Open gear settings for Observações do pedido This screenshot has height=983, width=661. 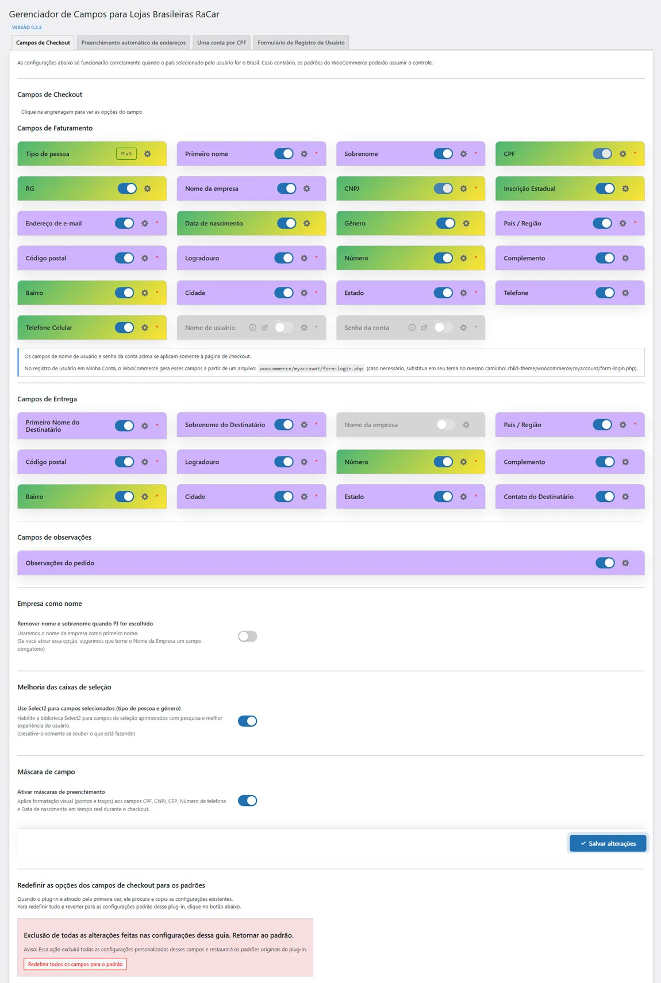pos(625,563)
